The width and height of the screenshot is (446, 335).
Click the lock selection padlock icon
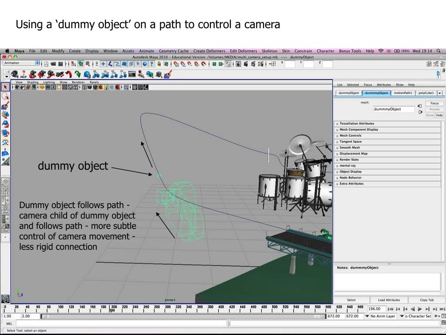click(x=159, y=64)
